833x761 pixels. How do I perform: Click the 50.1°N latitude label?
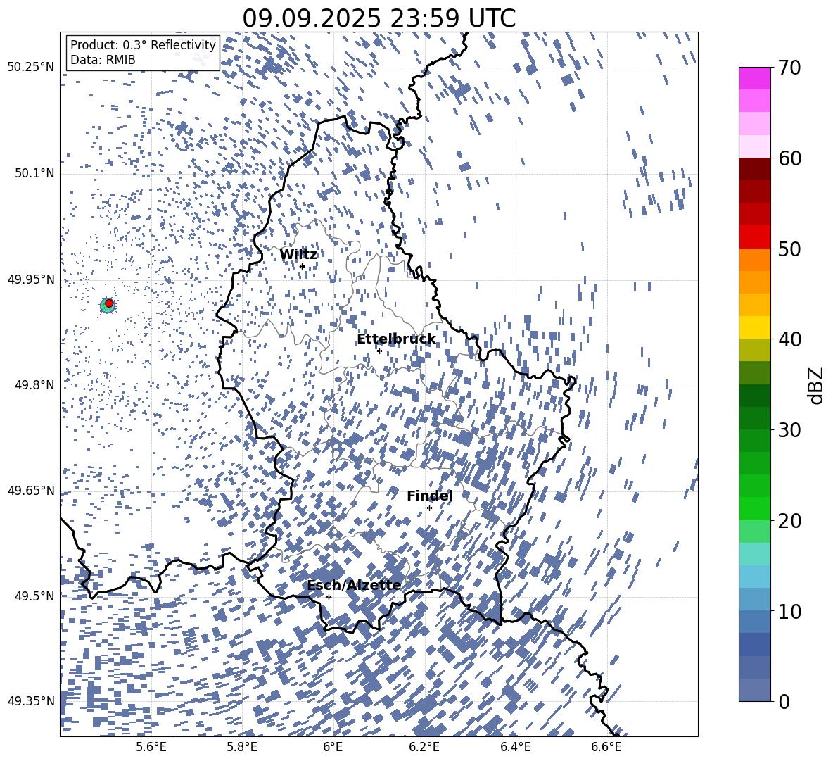click(34, 173)
